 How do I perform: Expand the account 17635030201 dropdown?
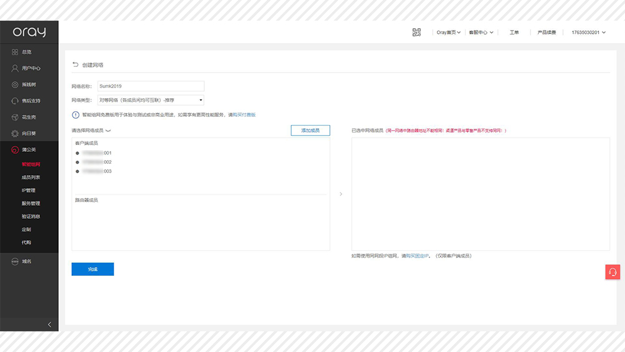[x=588, y=33]
